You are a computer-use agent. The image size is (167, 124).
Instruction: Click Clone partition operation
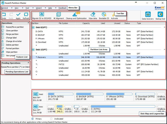[12, 31]
